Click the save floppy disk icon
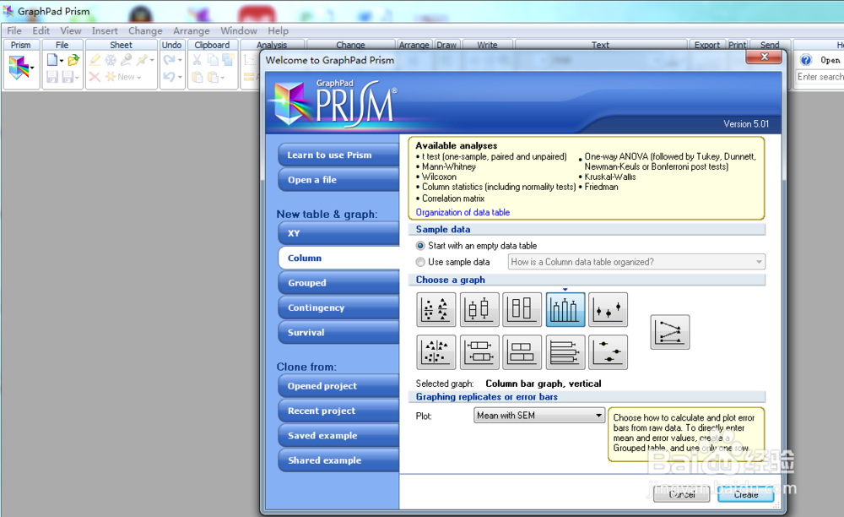 pos(52,77)
